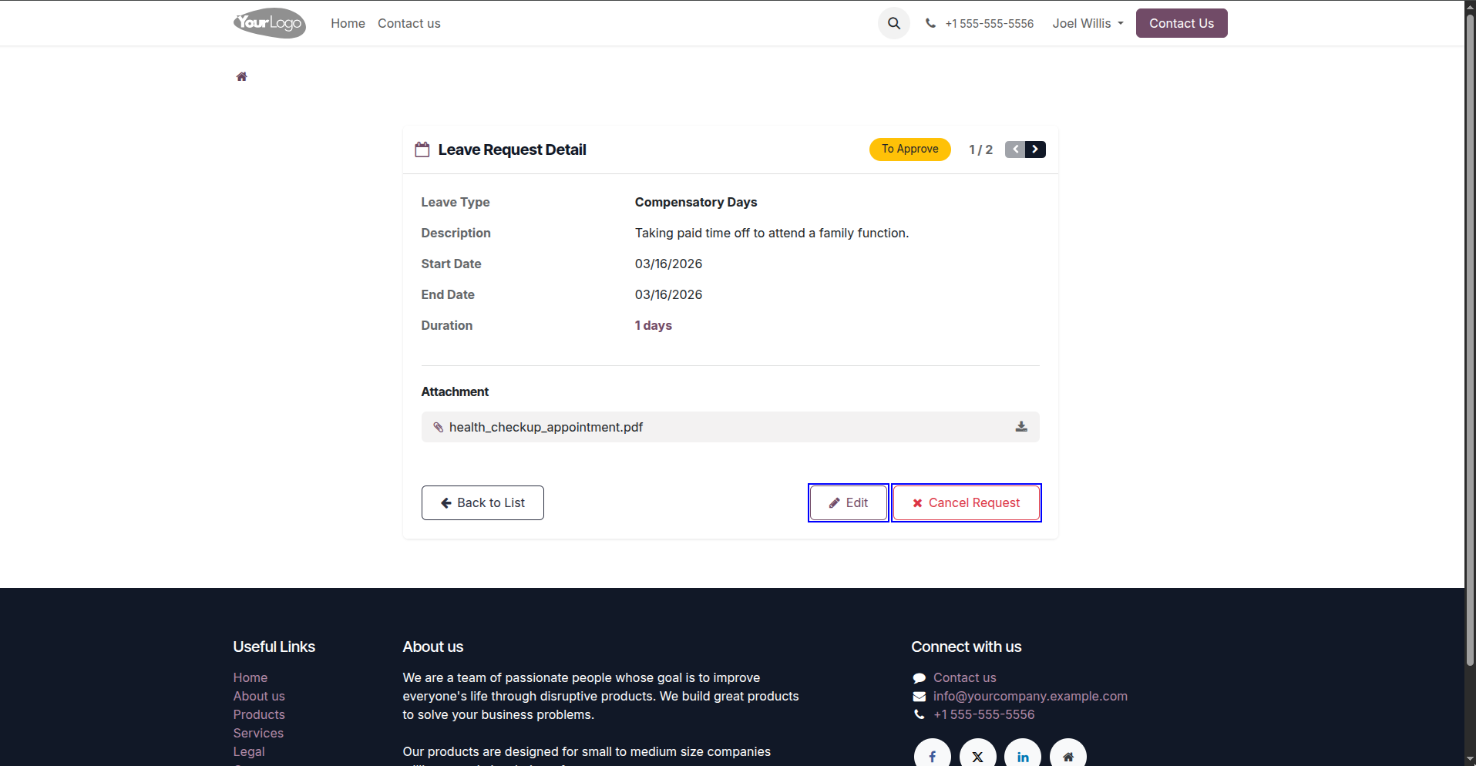The width and height of the screenshot is (1476, 766).
Task: Open the footer Home link
Action: [250, 677]
